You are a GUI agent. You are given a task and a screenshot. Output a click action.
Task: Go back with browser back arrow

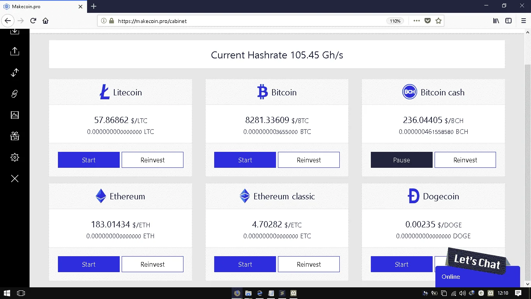(8, 21)
